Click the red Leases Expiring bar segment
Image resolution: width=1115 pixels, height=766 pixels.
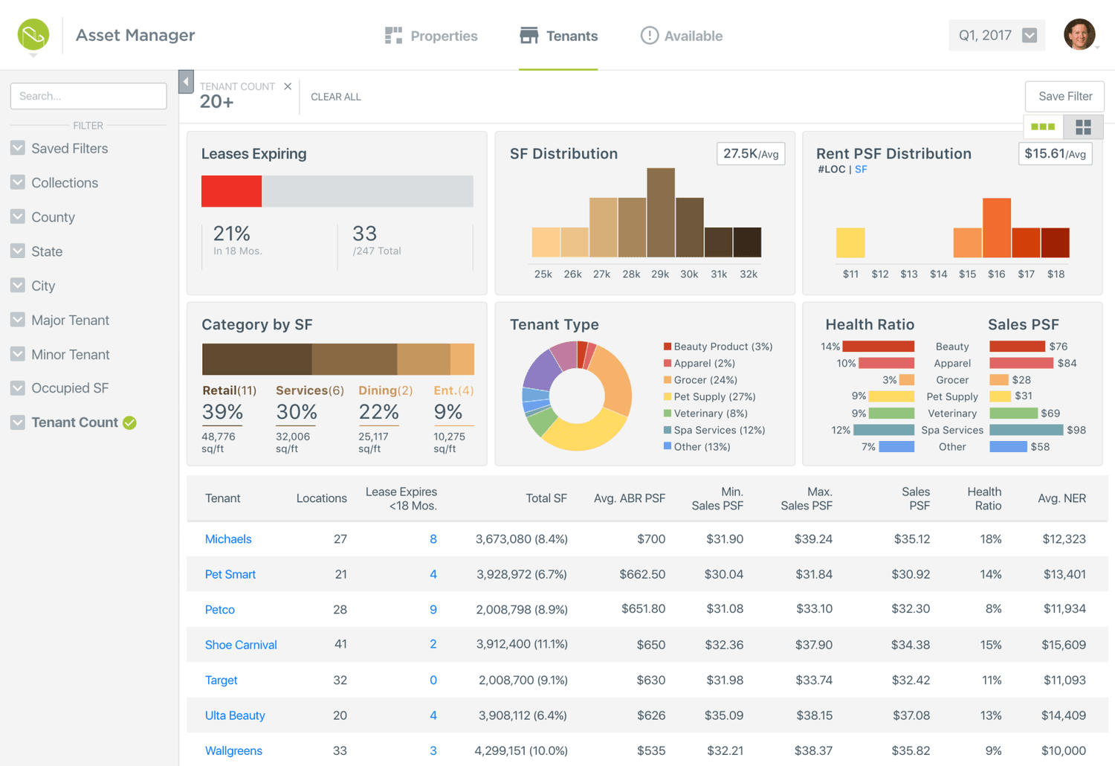coord(231,191)
